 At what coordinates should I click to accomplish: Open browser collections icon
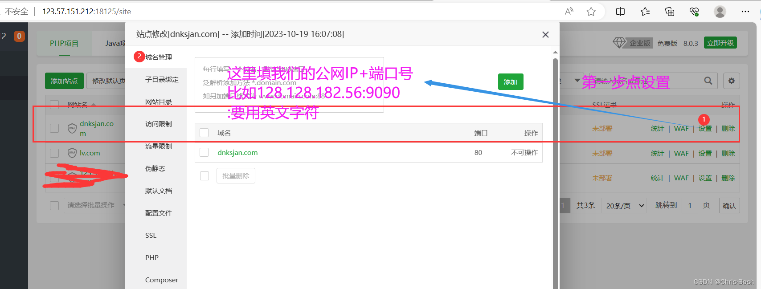(670, 12)
